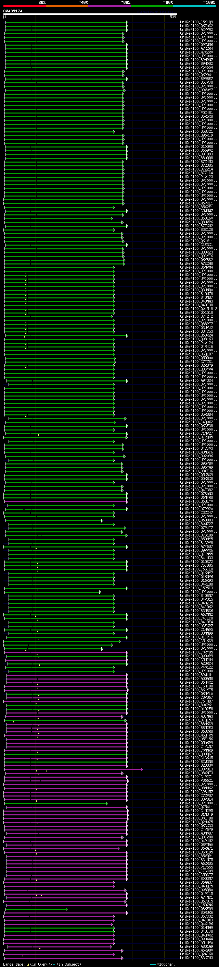Click the UniRef100_B7G1U9 label
Viewport: 219px width, 967px height.
pyautogui.click(x=196, y=535)
